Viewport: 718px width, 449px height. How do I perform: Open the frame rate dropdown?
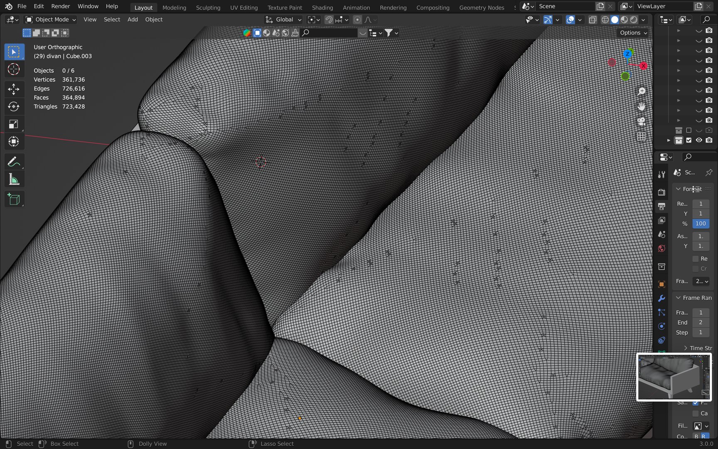702,281
